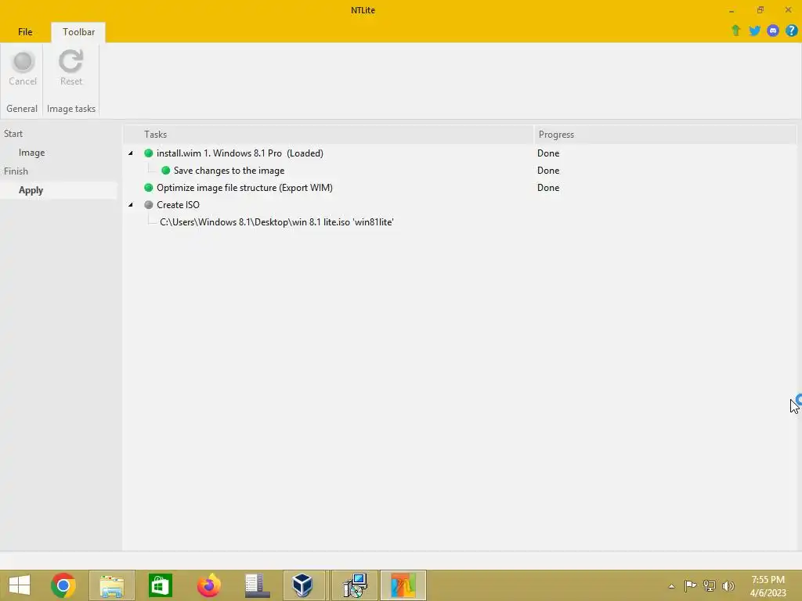
Task: Select the win 8.1 lite.iso path row
Action: click(x=461, y=222)
